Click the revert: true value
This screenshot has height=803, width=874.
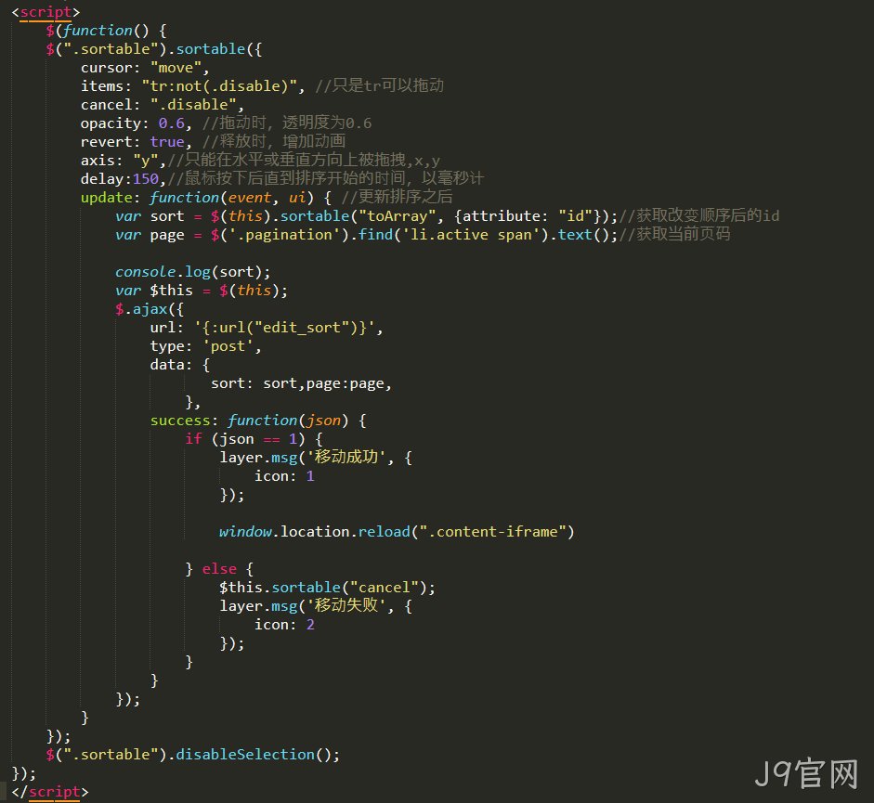point(166,141)
